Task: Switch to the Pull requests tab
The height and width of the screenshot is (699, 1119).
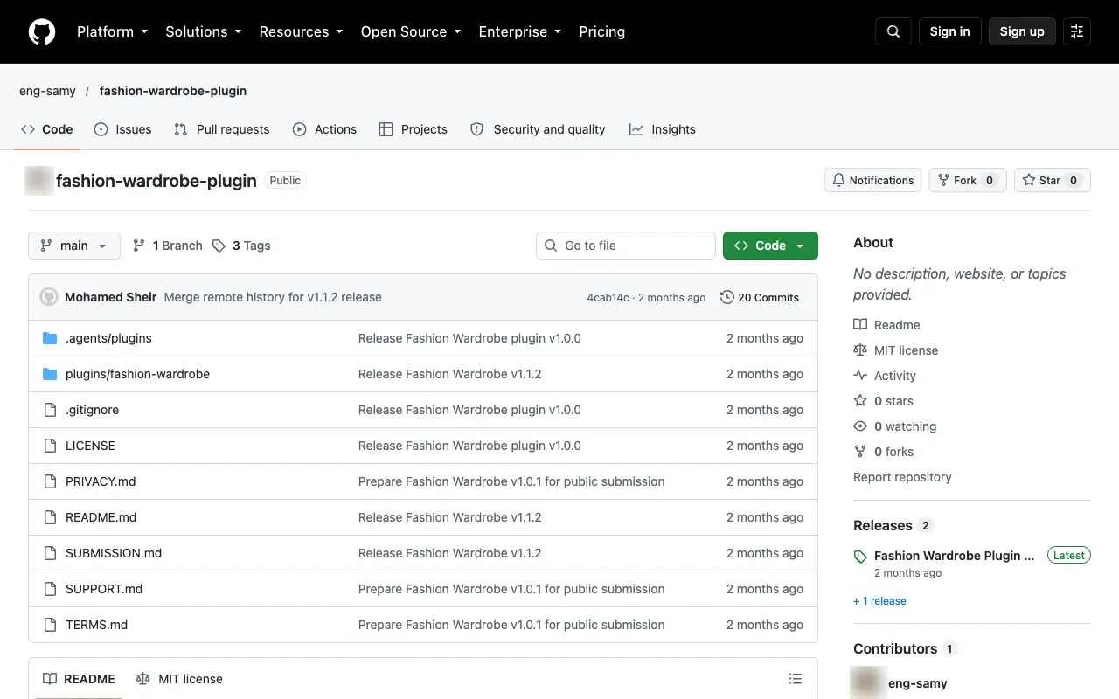Action: pos(222,129)
